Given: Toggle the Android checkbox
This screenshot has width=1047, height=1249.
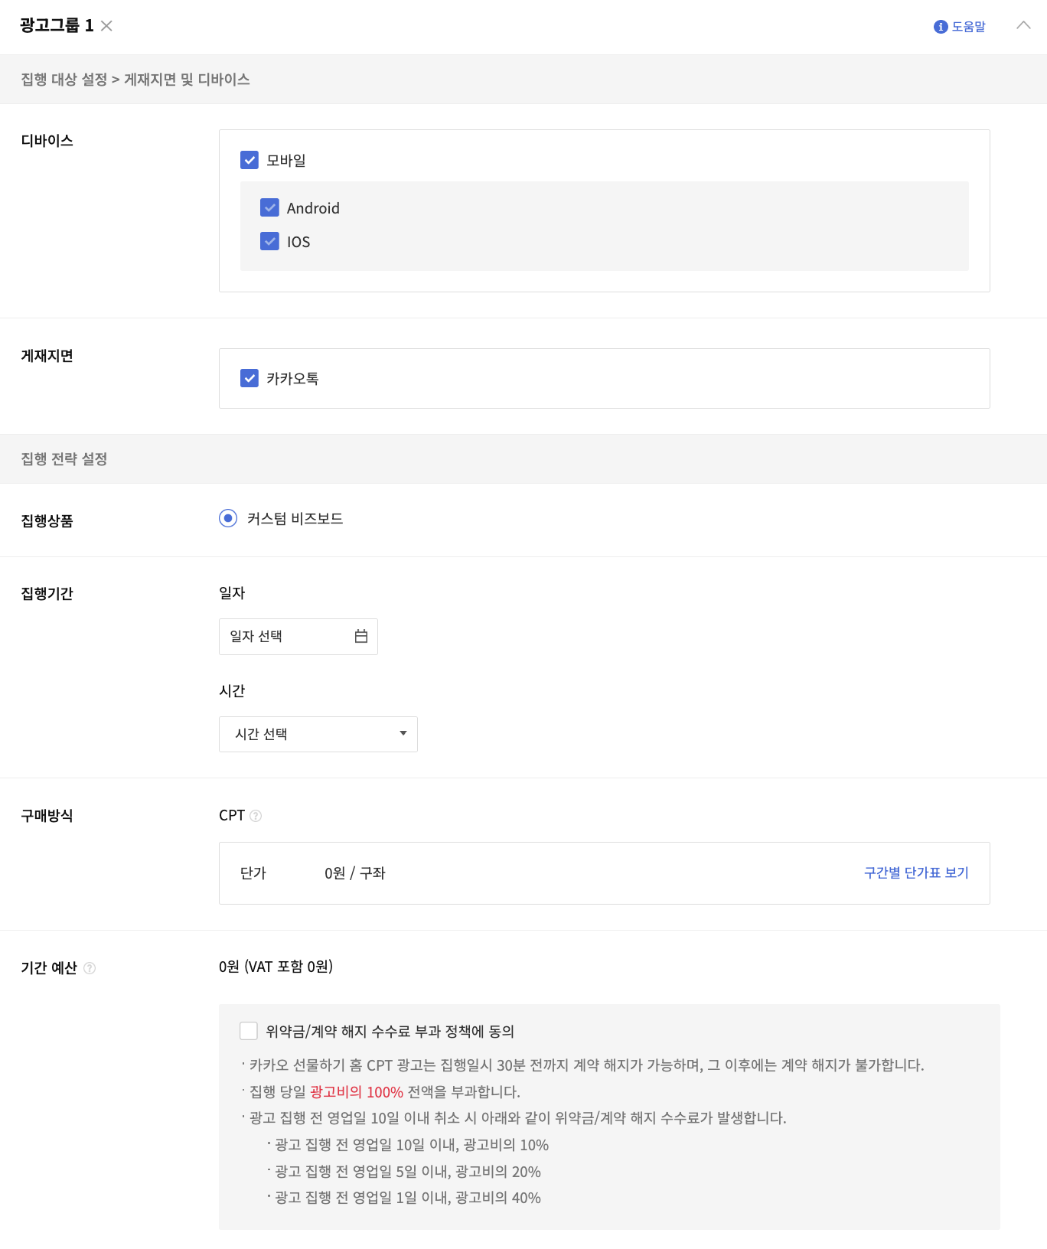Looking at the screenshot, I should [x=269, y=207].
